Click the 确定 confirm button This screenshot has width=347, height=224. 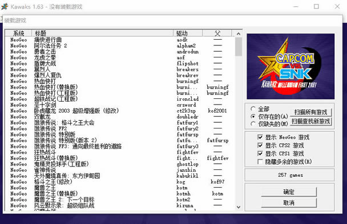click(289, 192)
